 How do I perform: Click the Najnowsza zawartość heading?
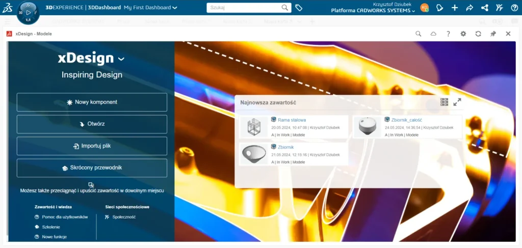tap(268, 102)
